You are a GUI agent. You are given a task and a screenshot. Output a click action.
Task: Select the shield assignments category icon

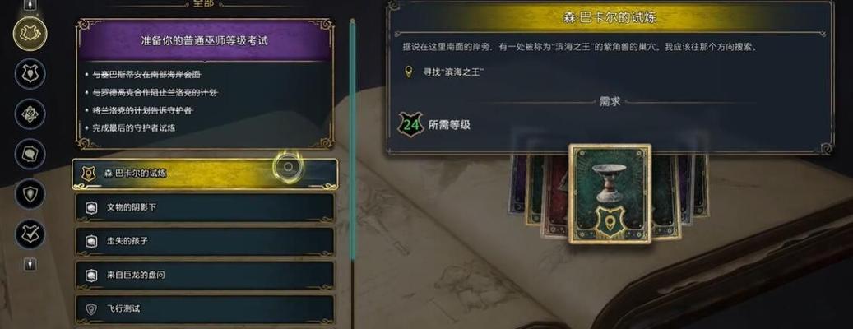[x=30, y=194]
